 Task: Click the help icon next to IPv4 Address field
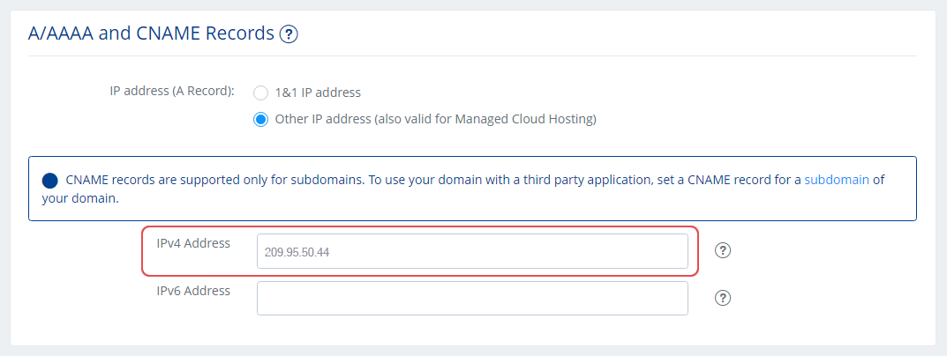(x=723, y=250)
